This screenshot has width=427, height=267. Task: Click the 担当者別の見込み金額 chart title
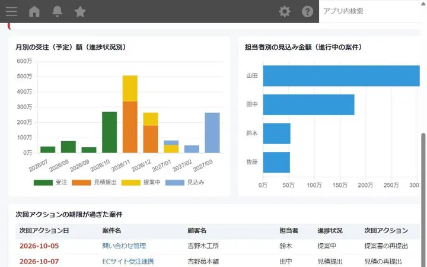(304, 47)
